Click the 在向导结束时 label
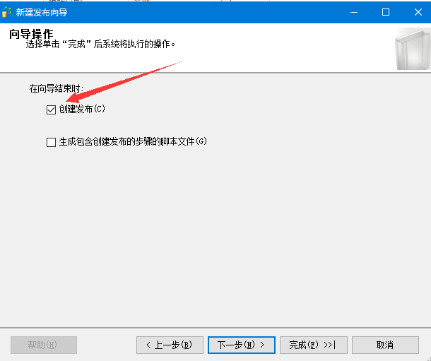431x361 pixels. click(x=57, y=89)
